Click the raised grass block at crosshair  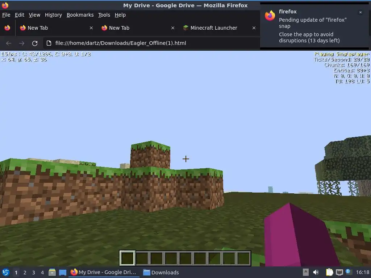click(150, 155)
